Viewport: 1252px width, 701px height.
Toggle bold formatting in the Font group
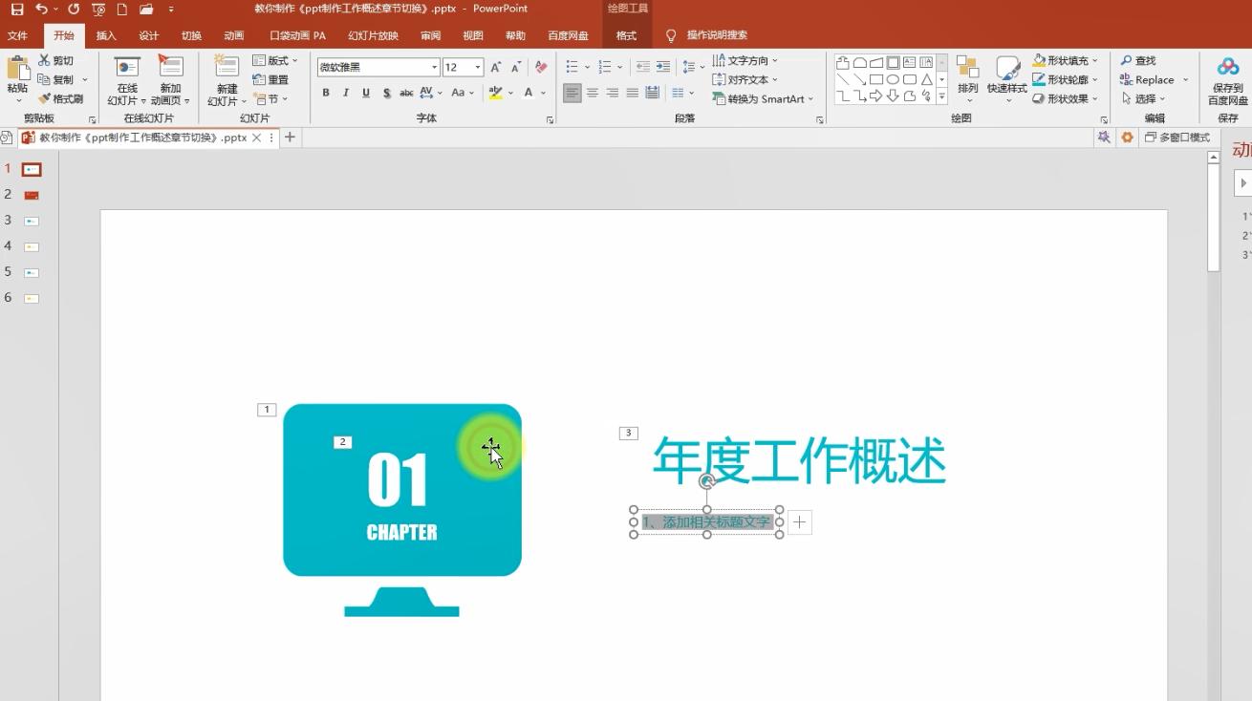(x=325, y=93)
